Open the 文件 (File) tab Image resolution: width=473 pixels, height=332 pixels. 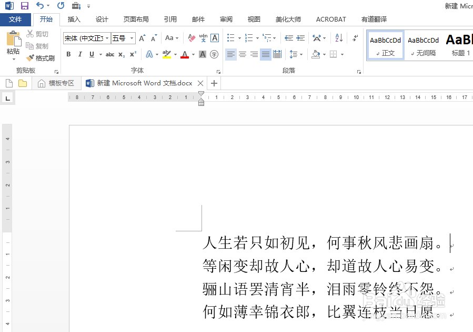click(x=15, y=19)
